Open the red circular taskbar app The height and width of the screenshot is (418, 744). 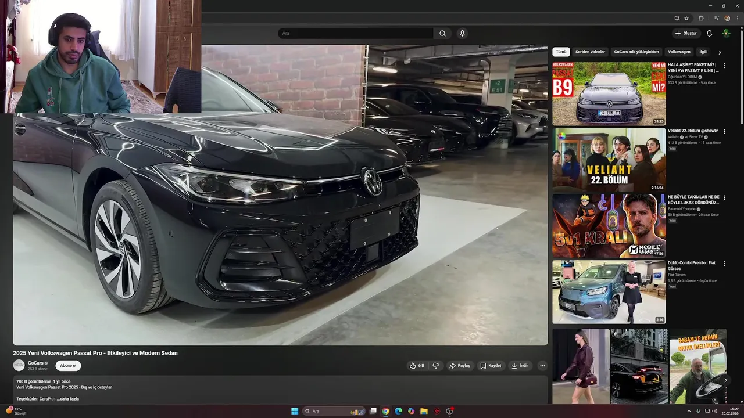point(437,411)
